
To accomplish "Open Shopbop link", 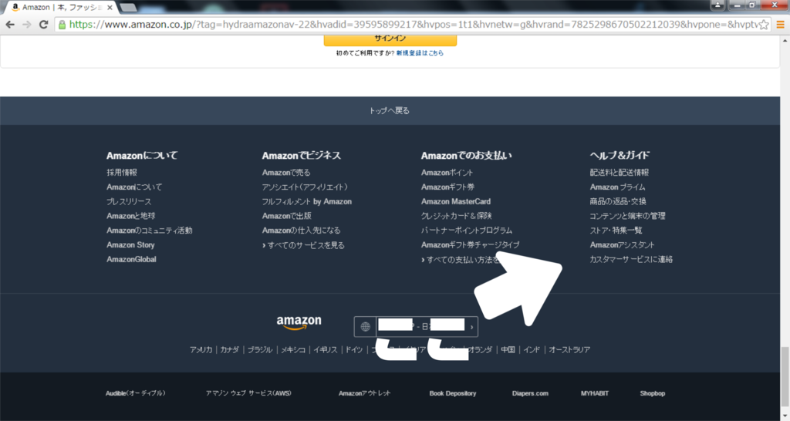I will coord(653,393).
